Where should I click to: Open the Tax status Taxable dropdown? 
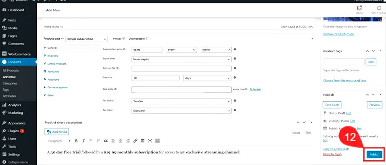[x=181, y=101]
